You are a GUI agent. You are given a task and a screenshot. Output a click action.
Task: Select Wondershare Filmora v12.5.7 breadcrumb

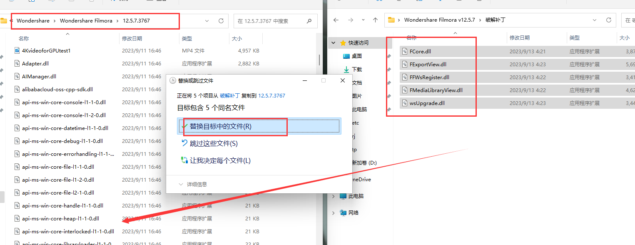[440, 20]
